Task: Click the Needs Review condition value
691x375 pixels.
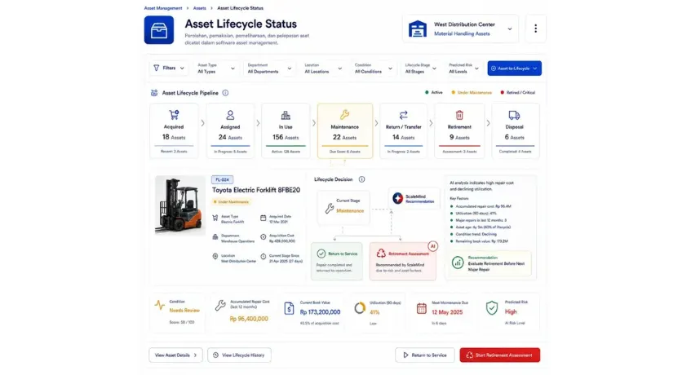Action: tap(184, 311)
